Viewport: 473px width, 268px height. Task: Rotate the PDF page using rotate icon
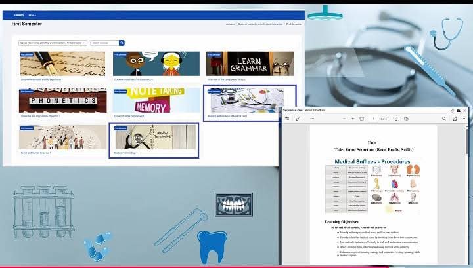pyautogui.click(x=397, y=119)
